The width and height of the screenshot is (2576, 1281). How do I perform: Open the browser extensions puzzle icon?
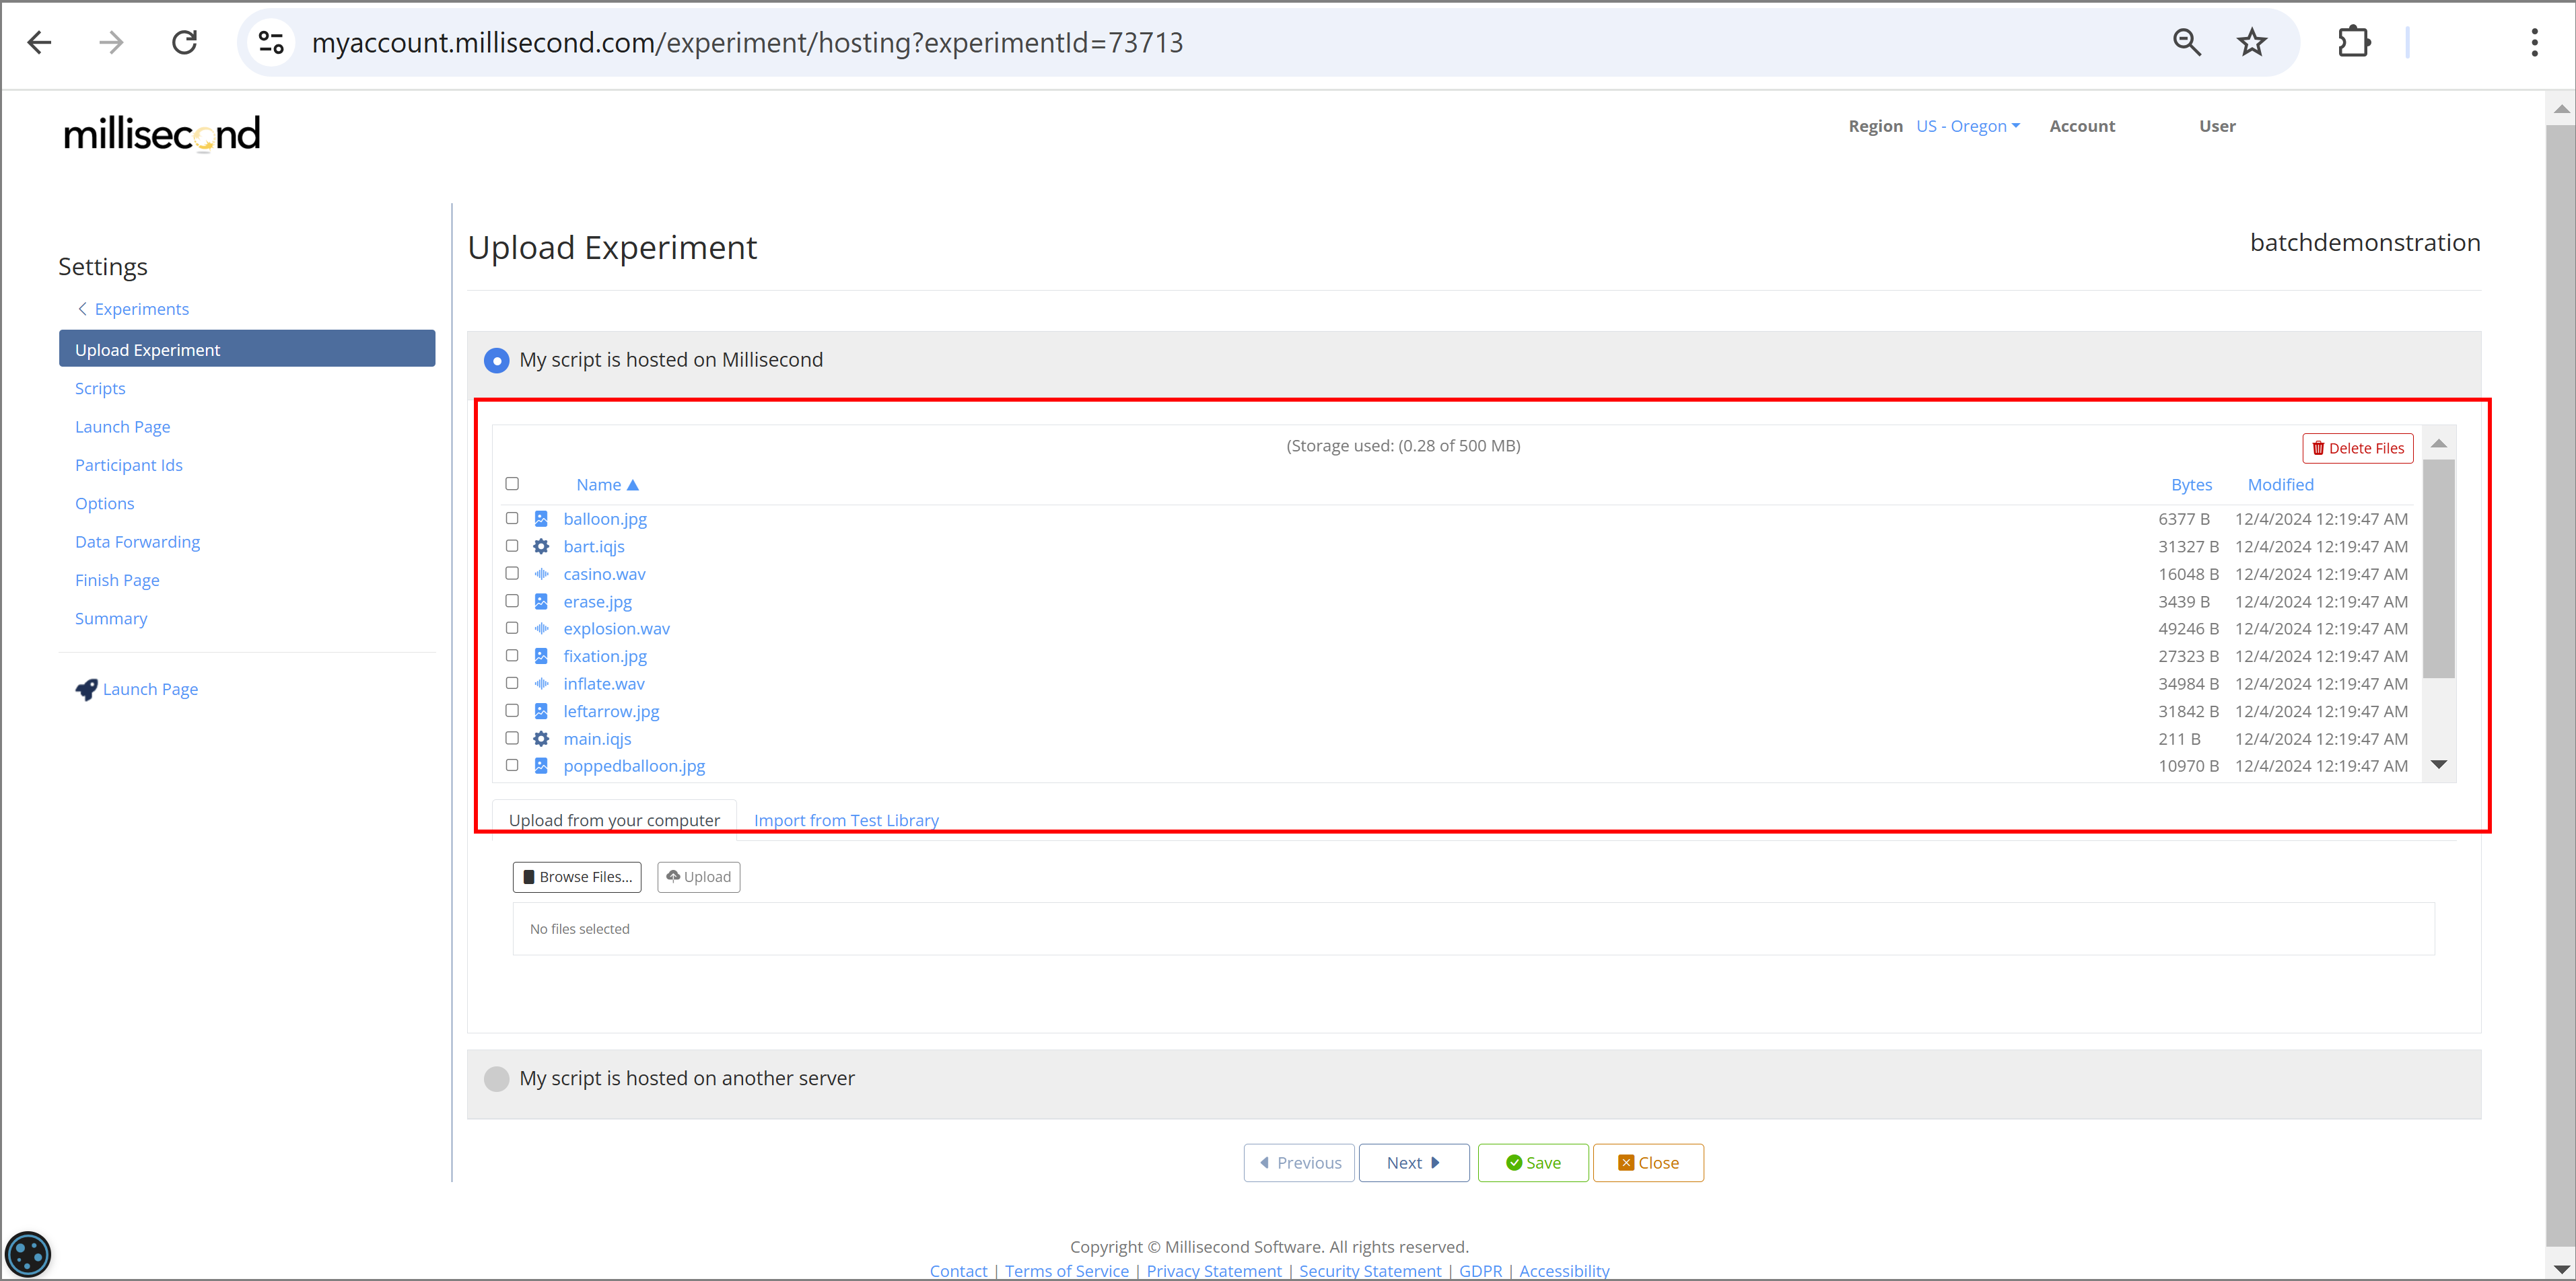[x=2354, y=42]
